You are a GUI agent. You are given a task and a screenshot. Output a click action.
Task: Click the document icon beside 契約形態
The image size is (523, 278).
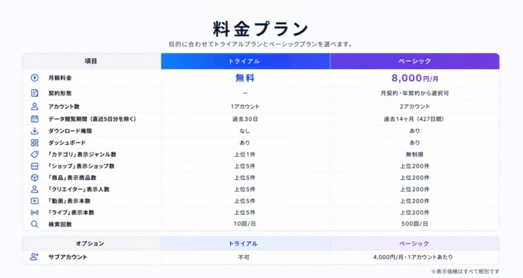tap(35, 93)
